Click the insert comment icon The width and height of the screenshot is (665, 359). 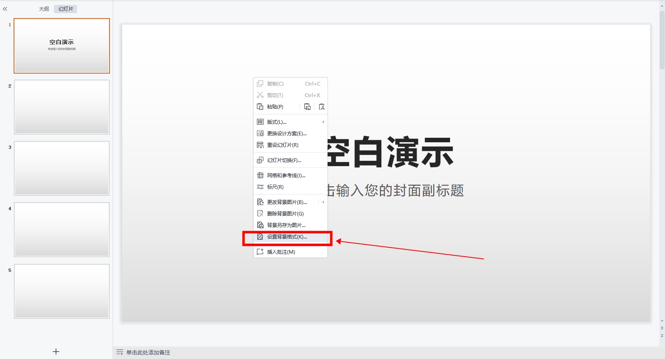click(260, 252)
